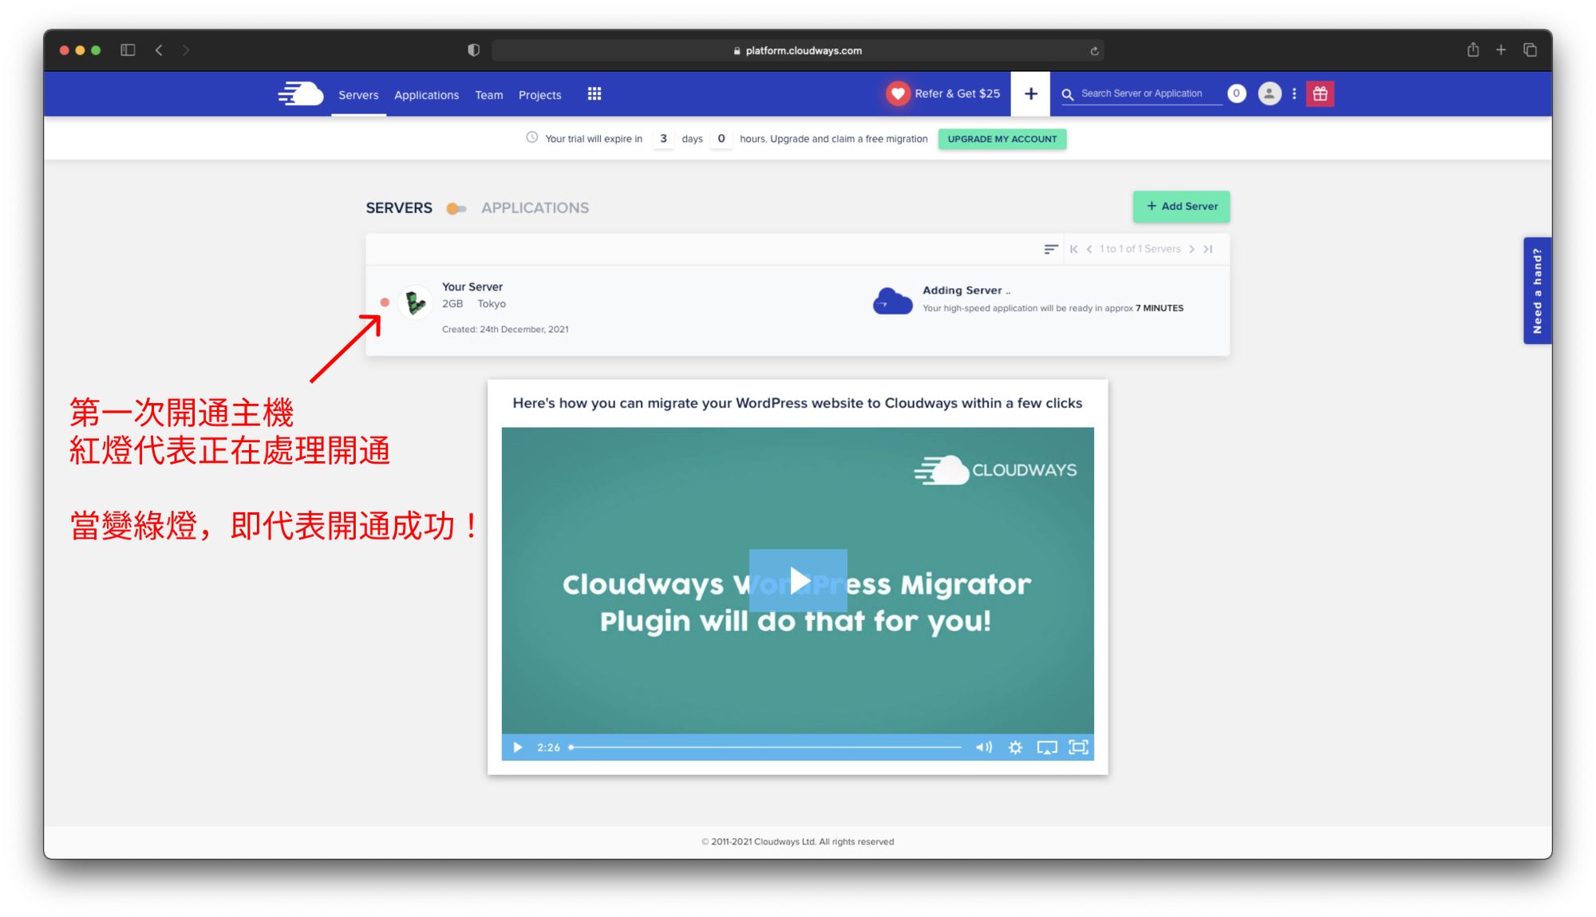
Task: Go back in browser history
Action: click(159, 50)
